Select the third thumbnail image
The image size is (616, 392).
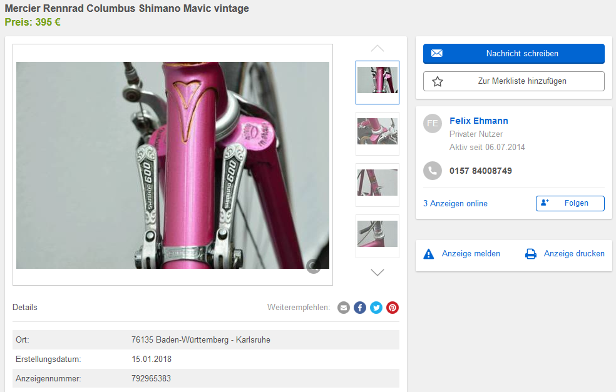[x=377, y=184]
